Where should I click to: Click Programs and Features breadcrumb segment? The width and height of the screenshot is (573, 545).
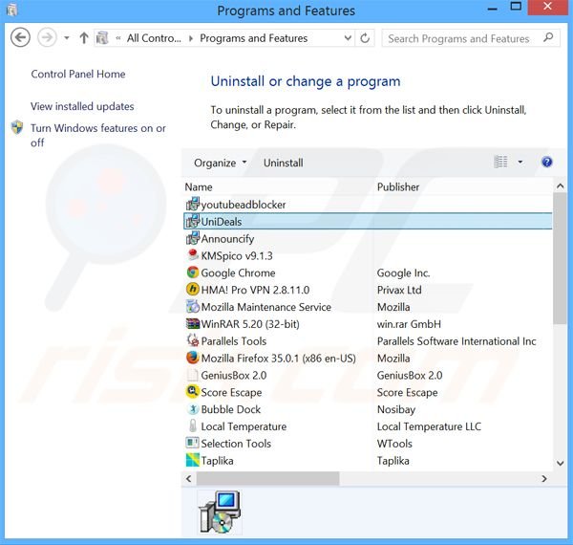click(254, 38)
